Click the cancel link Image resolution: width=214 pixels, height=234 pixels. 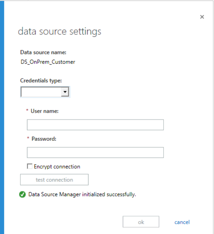[182, 222]
